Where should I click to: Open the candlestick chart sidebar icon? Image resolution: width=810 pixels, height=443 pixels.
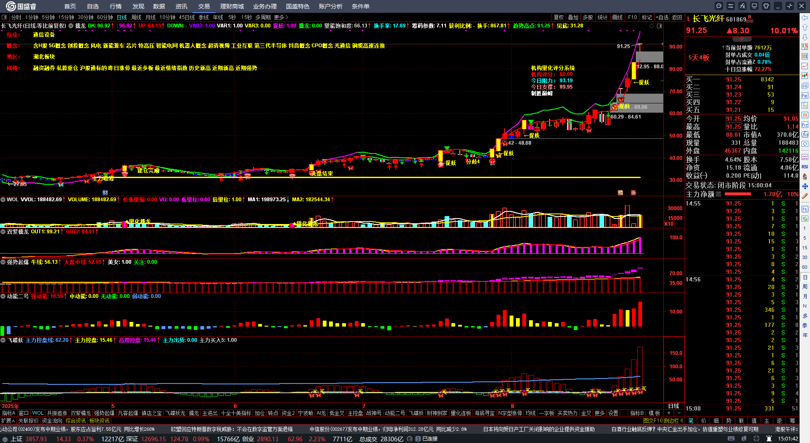(x=805, y=76)
